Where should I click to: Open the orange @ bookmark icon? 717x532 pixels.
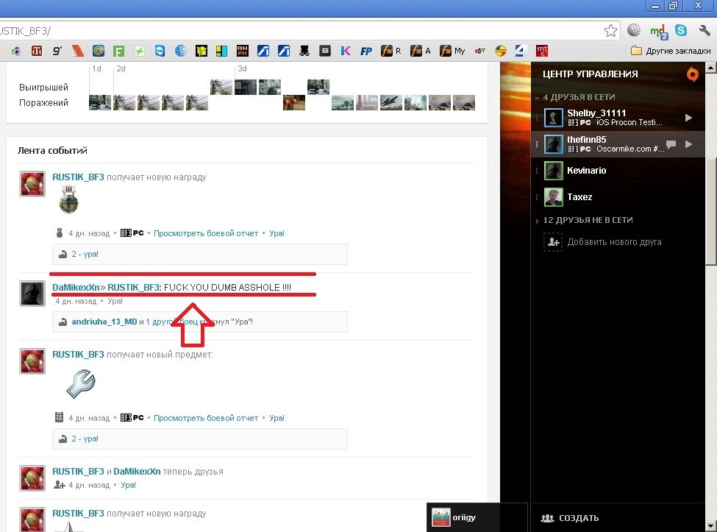click(98, 51)
